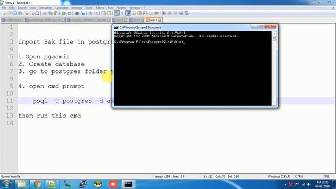Image resolution: width=336 pixels, height=189 pixels.
Task: Toggle the indent guide icon
Action: 128,13
